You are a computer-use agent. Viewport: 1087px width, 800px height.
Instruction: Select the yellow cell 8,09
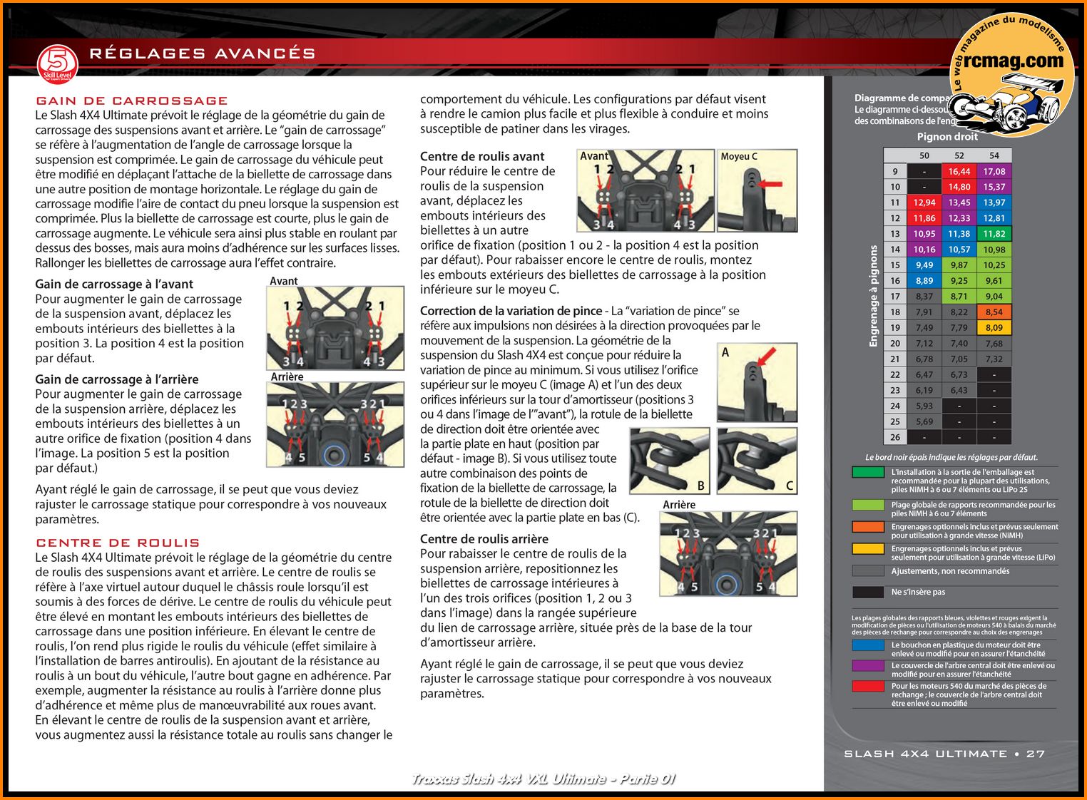coord(994,328)
